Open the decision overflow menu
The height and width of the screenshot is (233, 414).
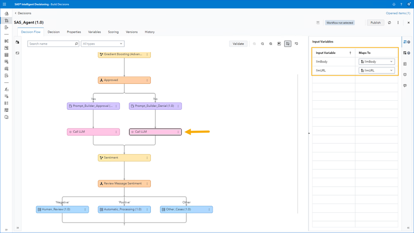click(398, 23)
